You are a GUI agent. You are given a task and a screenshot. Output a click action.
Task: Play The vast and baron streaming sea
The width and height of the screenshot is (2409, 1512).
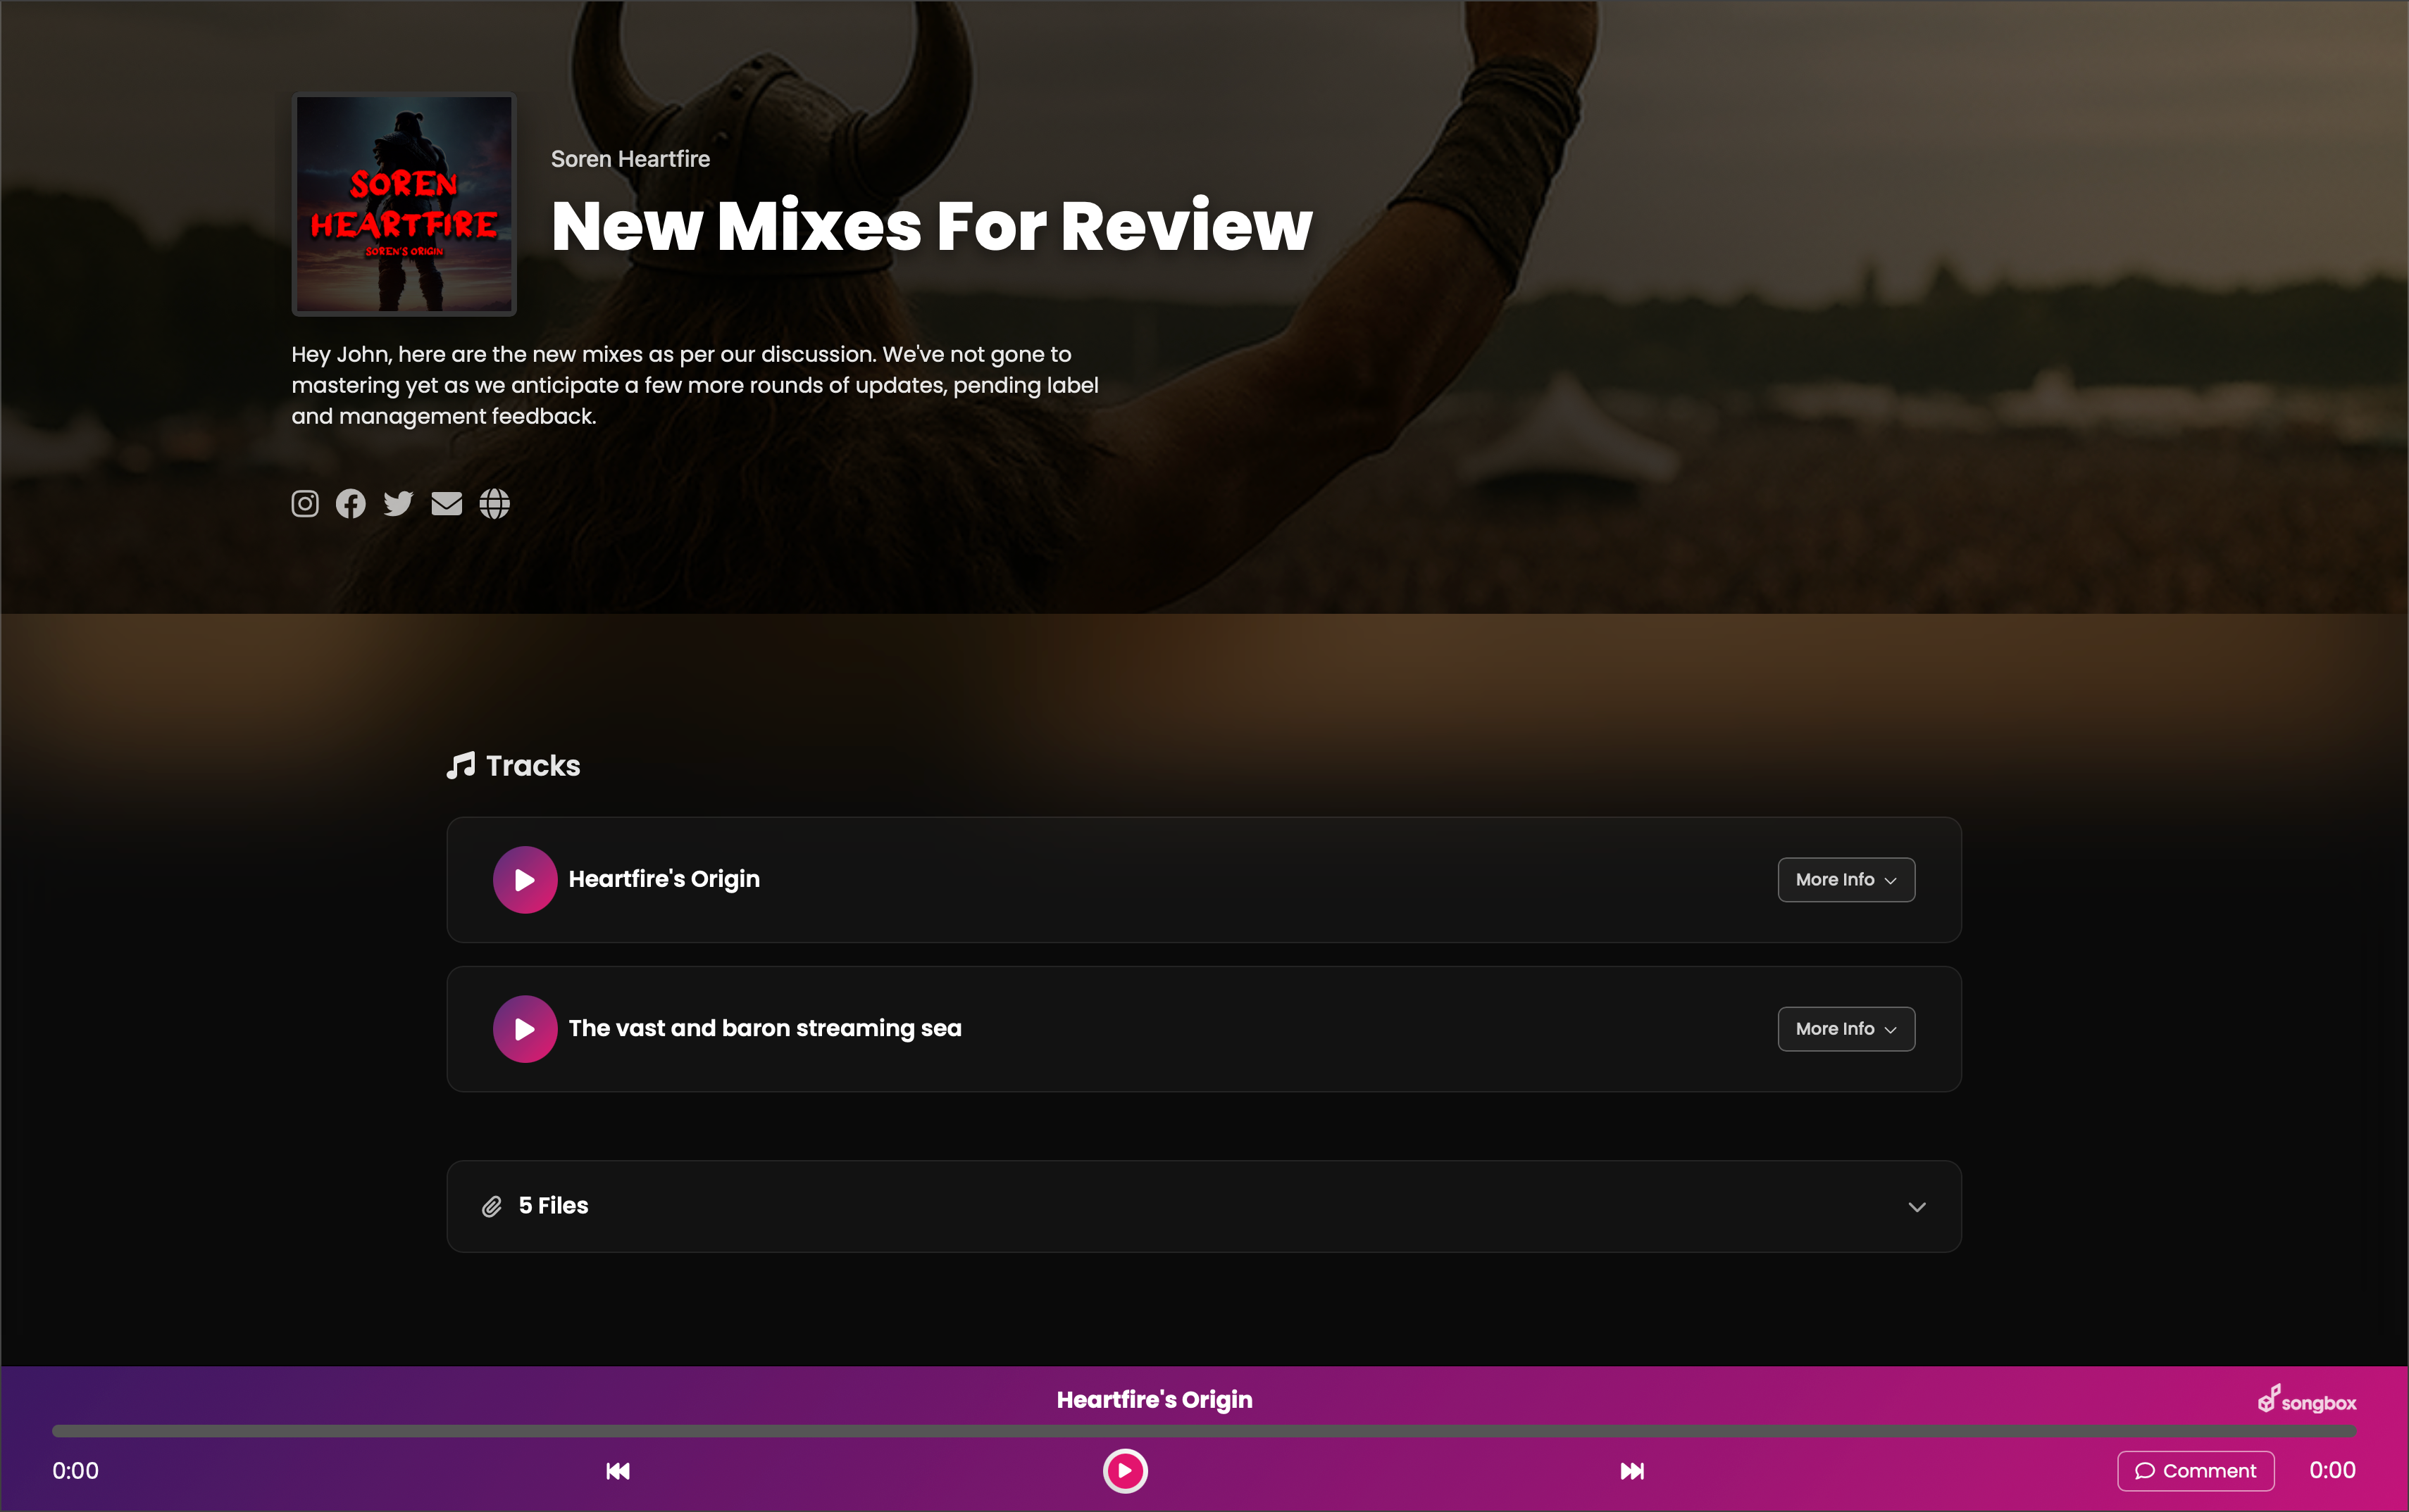524,1028
